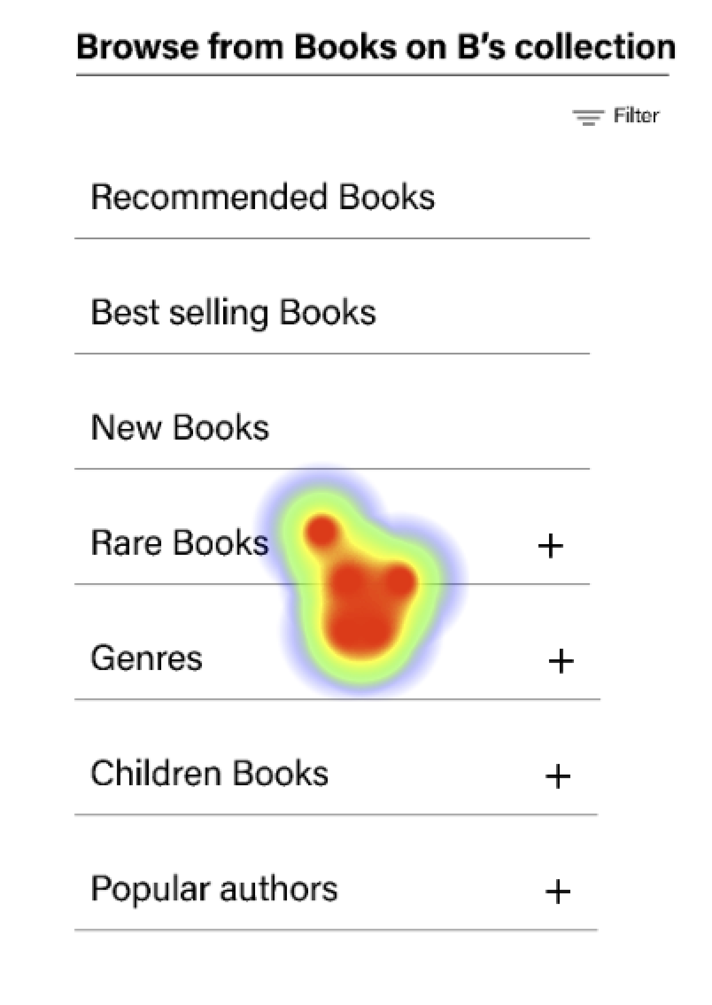Open the Filter text label
The width and height of the screenshot is (712, 1005).
[x=636, y=116]
